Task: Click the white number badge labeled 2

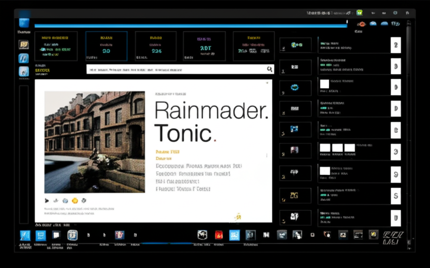Action: coord(396,44)
